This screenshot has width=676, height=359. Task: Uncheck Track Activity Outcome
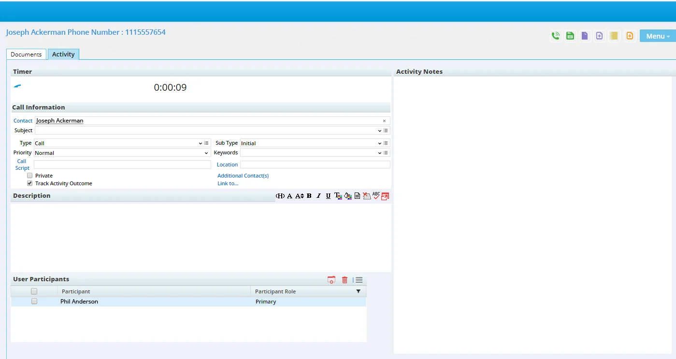tap(29, 183)
